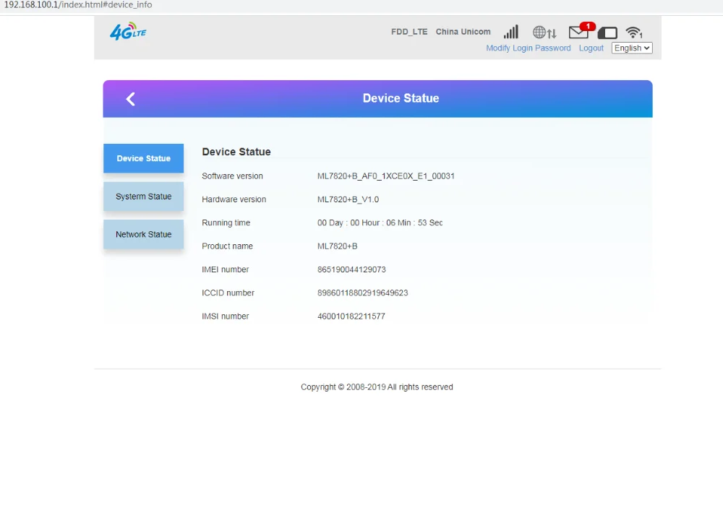Click the browser address bar URL
This screenshot has width=723, height=523.
[x=78, y=5]
